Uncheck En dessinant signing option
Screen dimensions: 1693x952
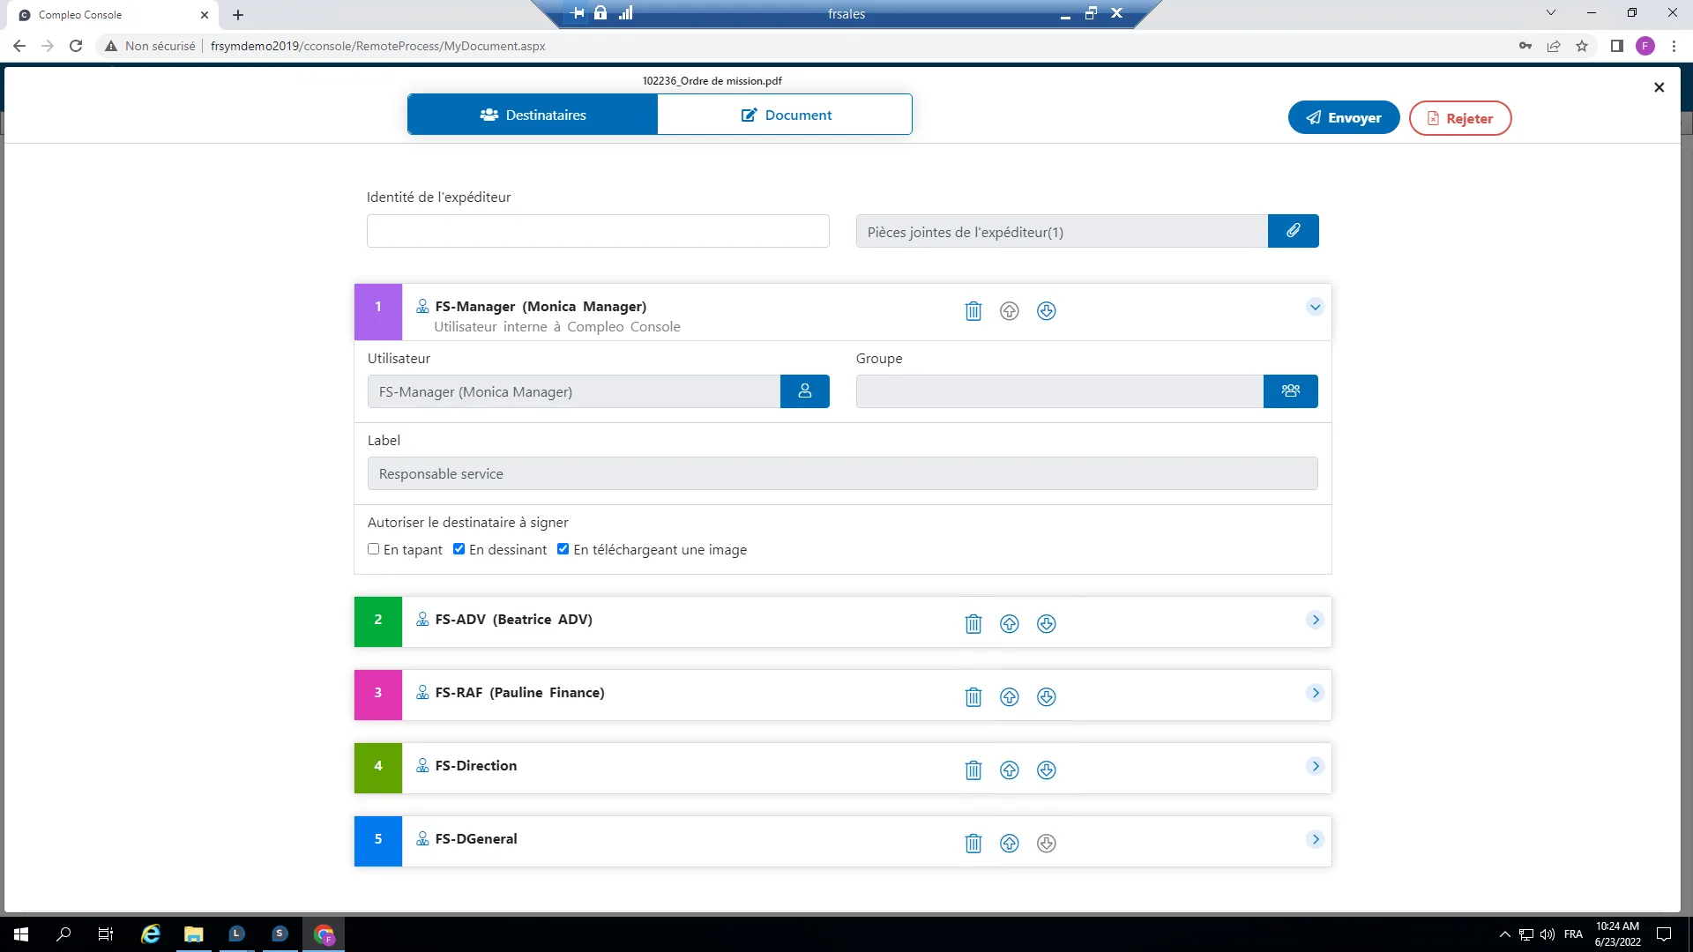click(x=459, y=549)
